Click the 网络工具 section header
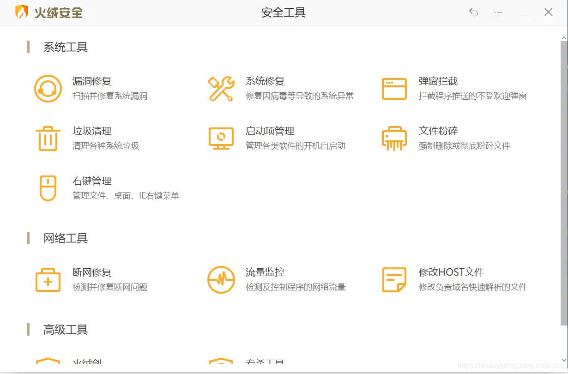 [x=65, y=238]
